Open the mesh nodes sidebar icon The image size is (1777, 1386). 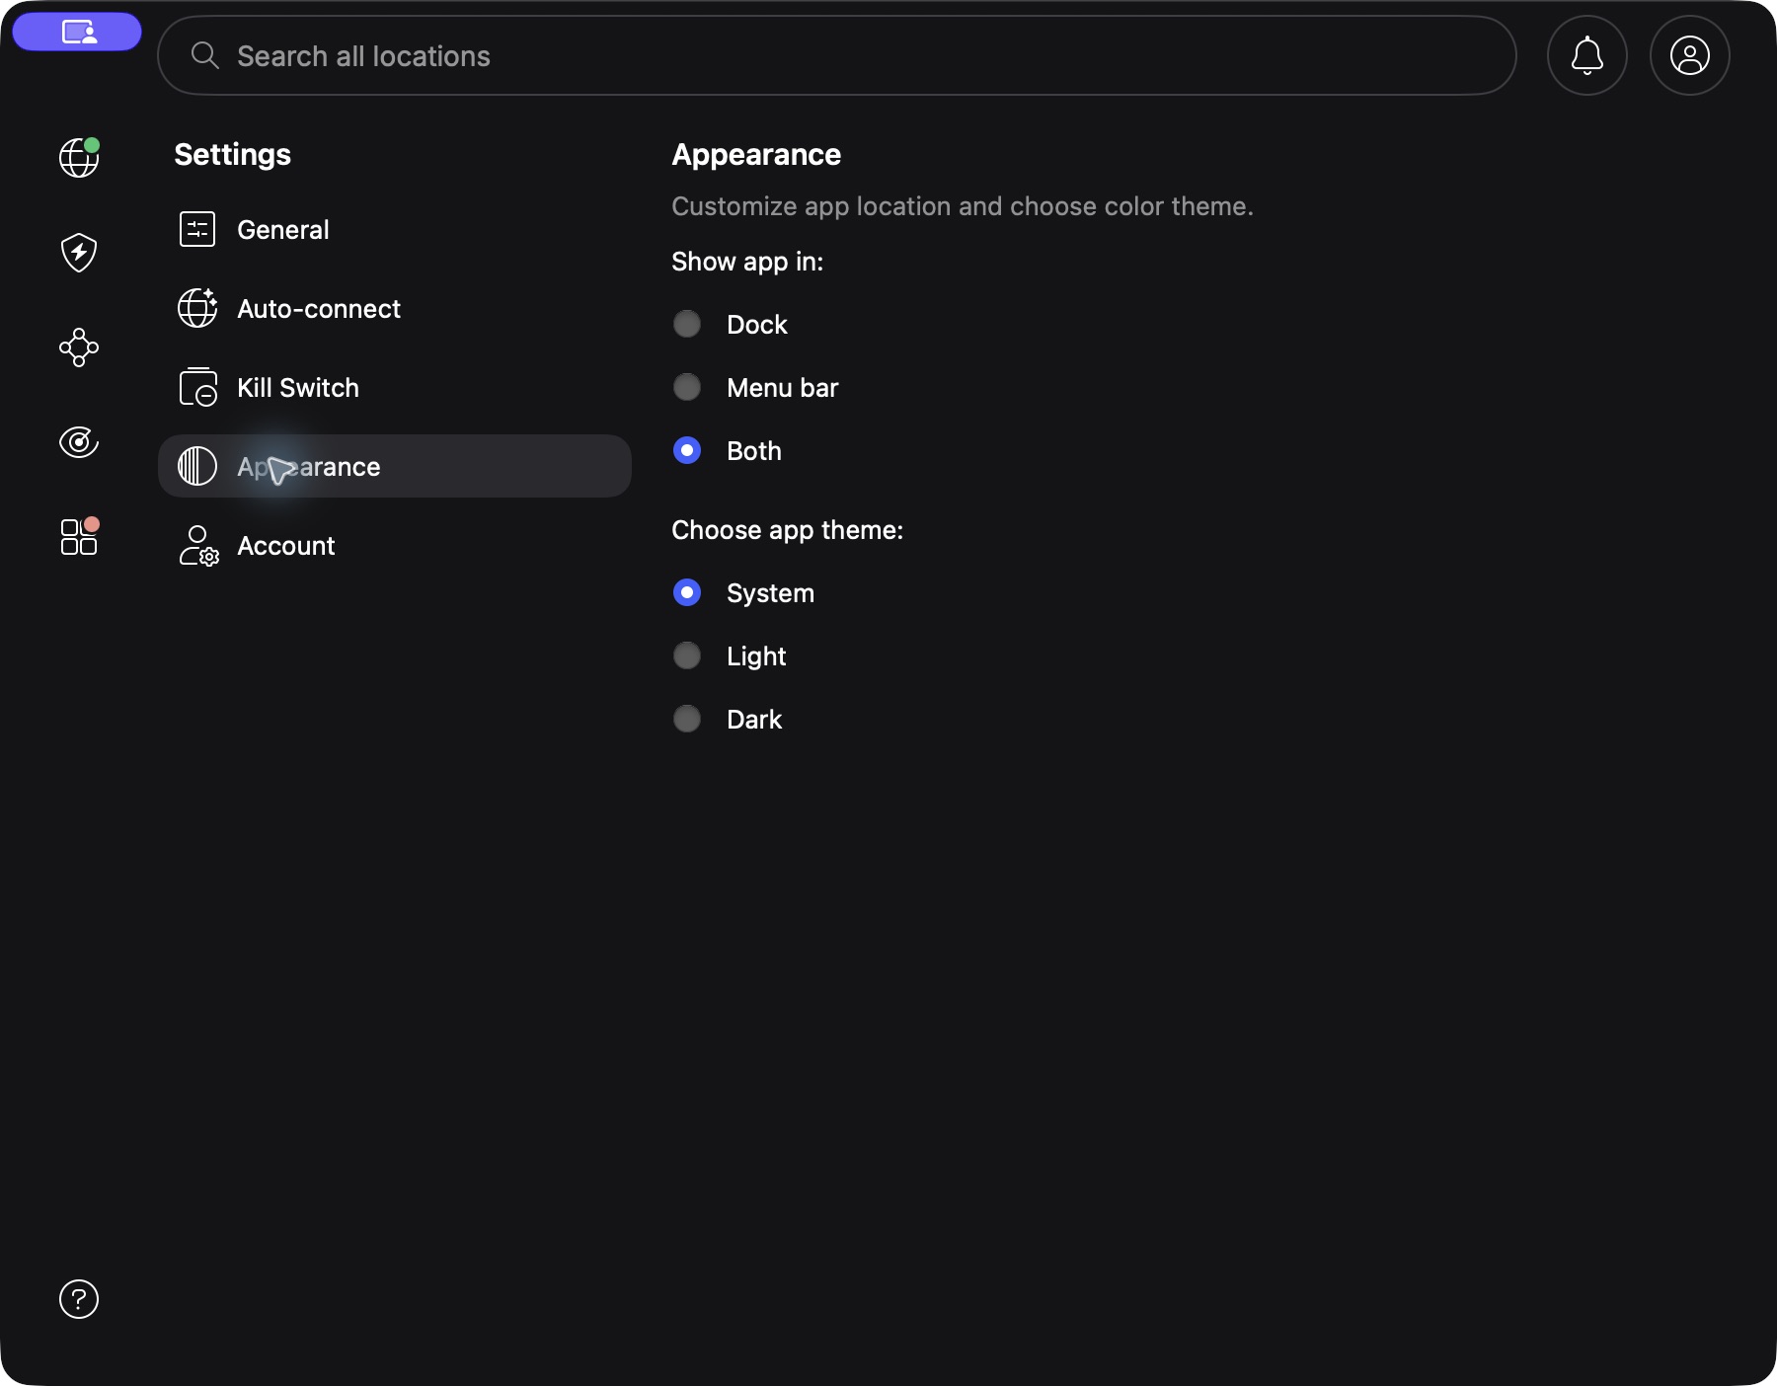click(79, 347)
